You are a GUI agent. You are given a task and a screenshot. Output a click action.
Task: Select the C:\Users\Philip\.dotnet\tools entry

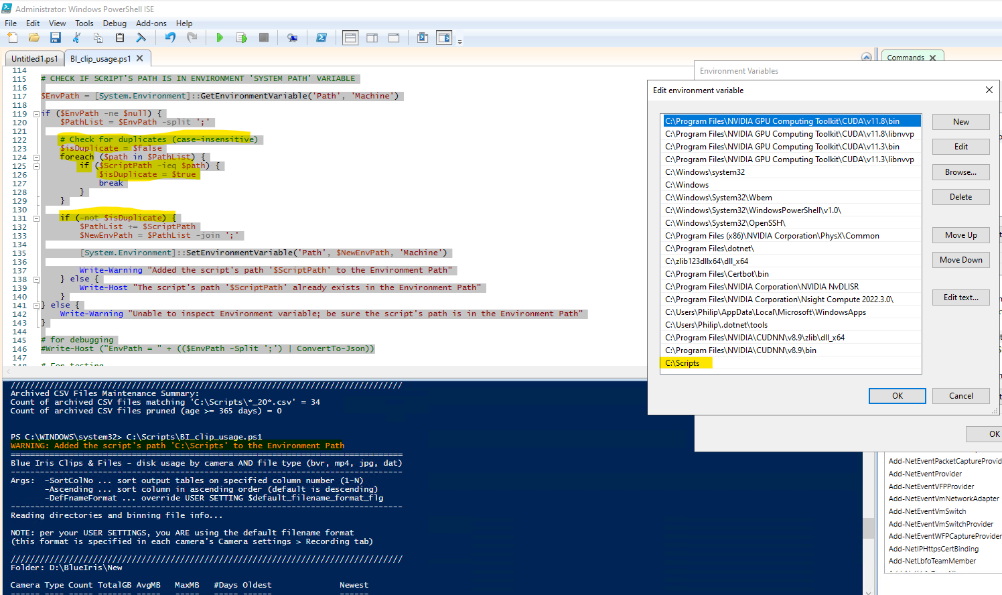pos(792,325)
